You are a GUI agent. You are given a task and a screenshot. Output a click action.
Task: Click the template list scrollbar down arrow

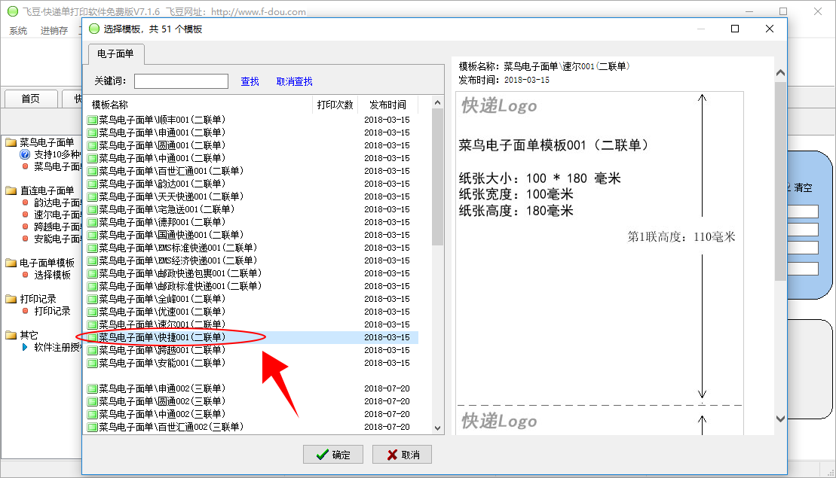438,428
